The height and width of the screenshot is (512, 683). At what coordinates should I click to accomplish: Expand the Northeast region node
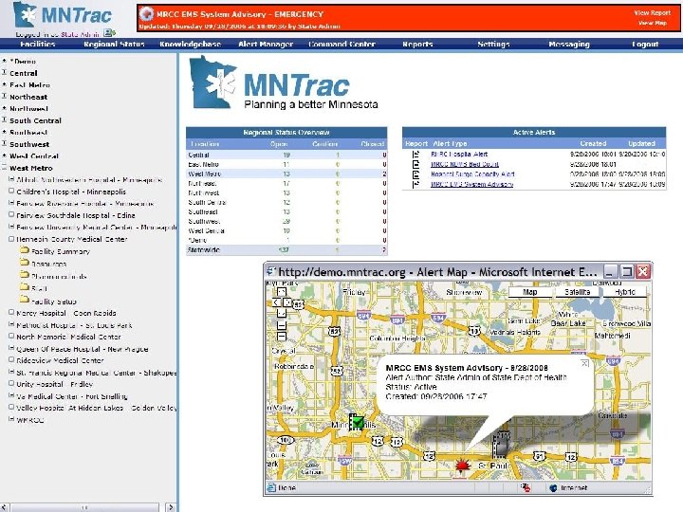coord(5,96)
